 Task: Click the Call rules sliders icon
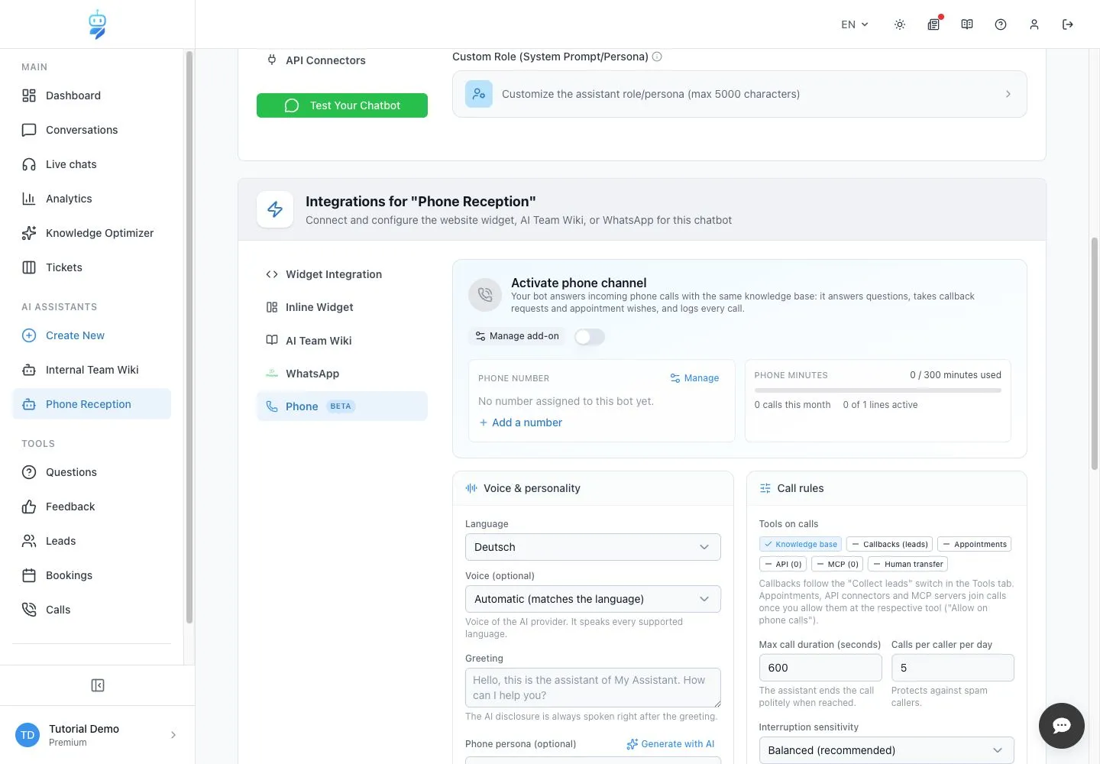point(765,488)
